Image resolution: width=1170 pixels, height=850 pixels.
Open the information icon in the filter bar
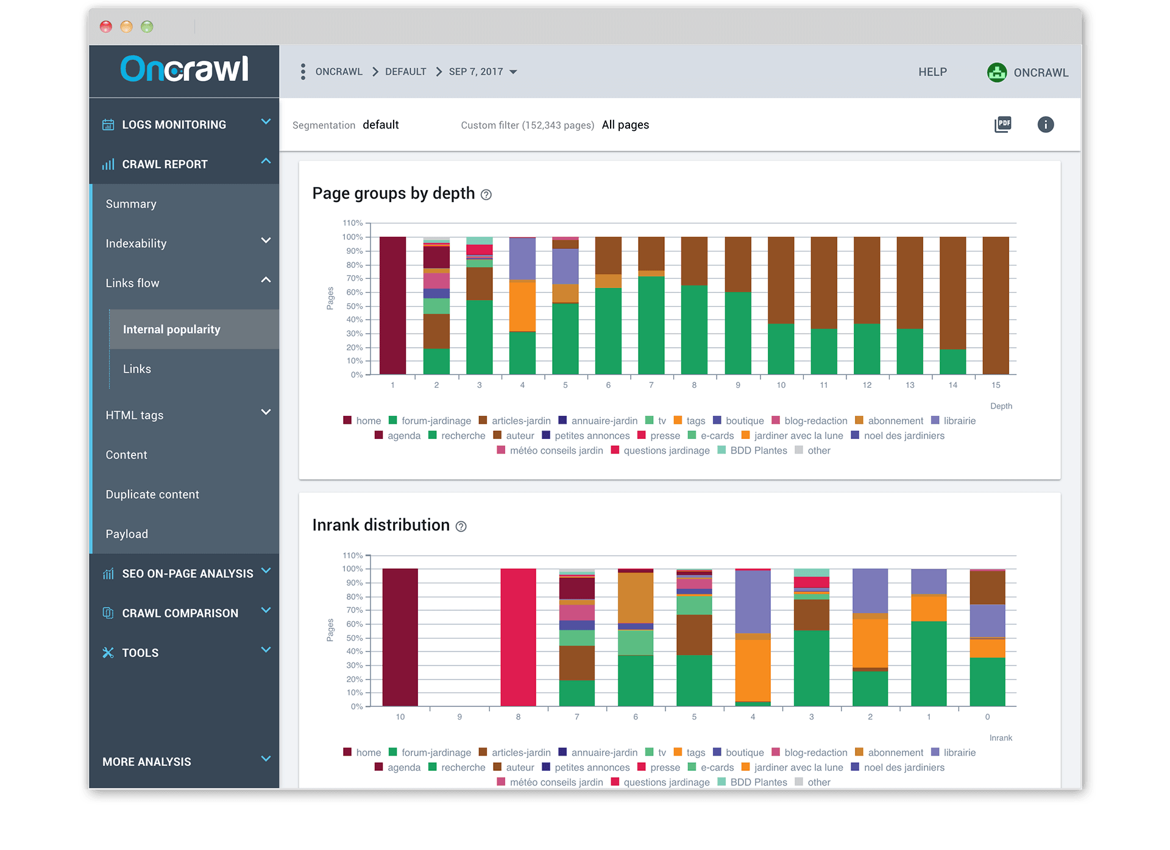pos(1045,125)
